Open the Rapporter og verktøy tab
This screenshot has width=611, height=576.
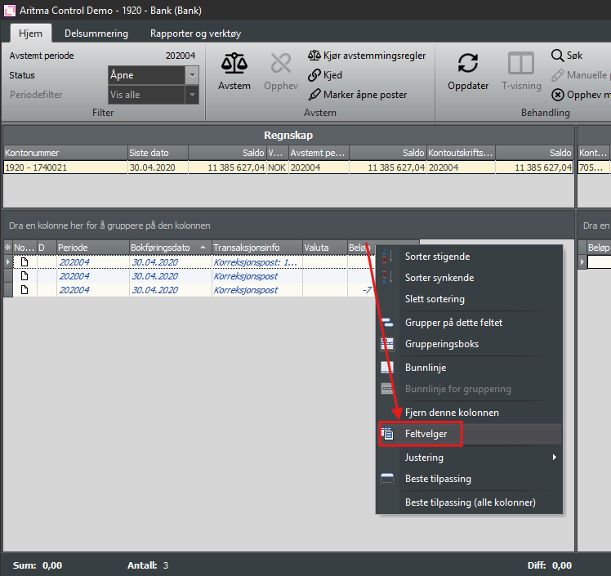click(x=195, y=33)
